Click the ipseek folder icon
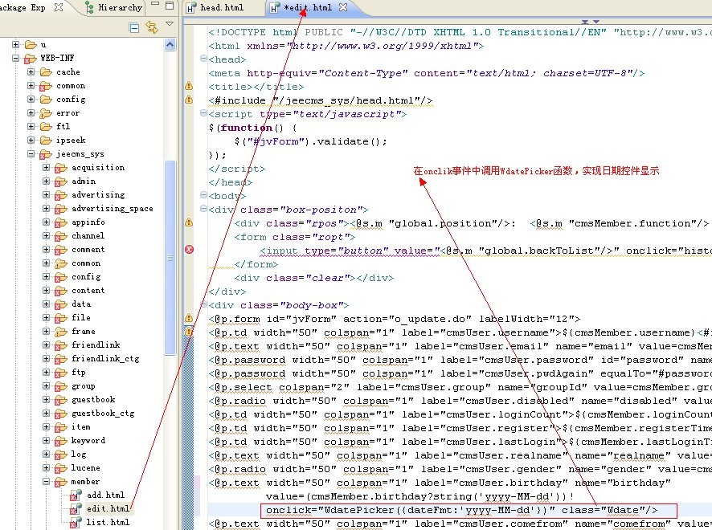The image size is (712, 530). (x=46, y=141)
